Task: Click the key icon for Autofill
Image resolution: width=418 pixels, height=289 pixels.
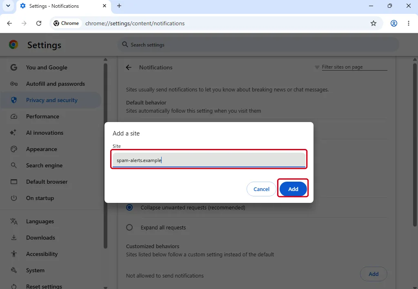Action: click(x=13, y=84)
